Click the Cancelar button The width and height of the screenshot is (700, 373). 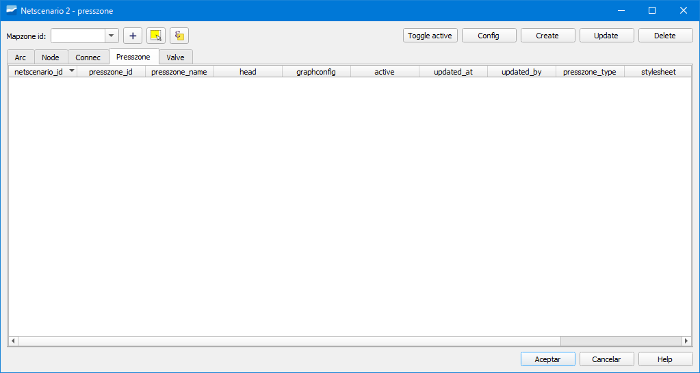[607, 359]
